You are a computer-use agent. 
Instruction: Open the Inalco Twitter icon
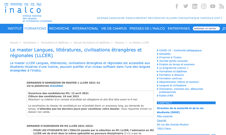[186, 6]
